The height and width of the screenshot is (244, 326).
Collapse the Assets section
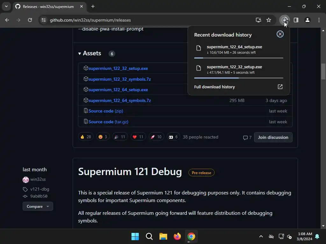pos(89,53)
